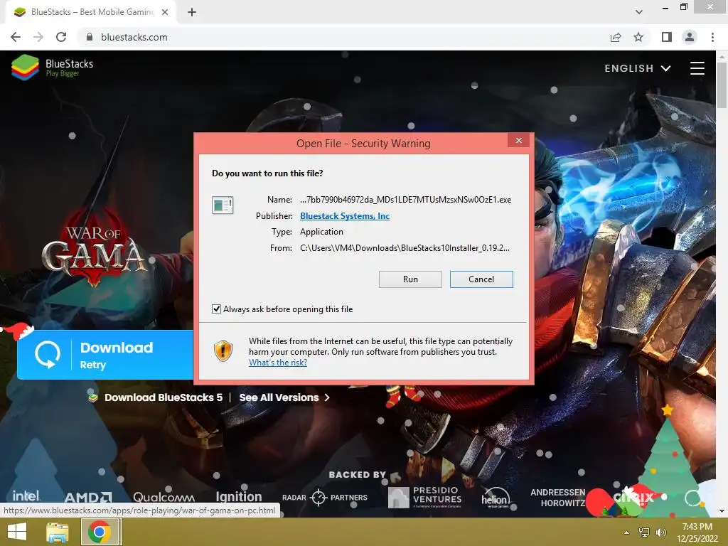Open File Explorer from taskbar
This screenshot has height=546, width=728.
pos(58,532)
